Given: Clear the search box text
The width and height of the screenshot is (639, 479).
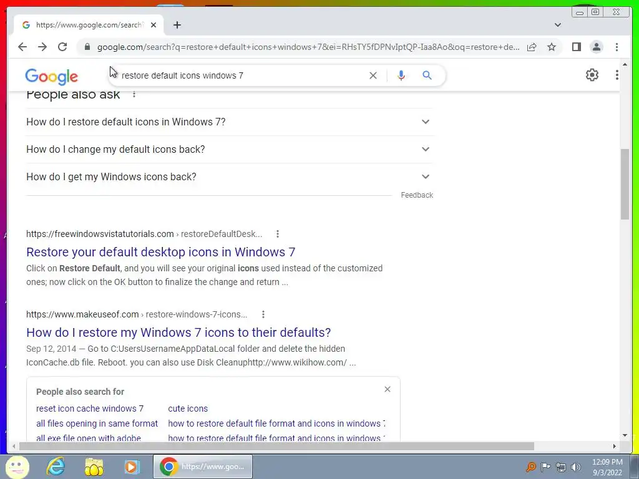Looking at the screenshot, I should pyautogui.click(x=373, y=75).
